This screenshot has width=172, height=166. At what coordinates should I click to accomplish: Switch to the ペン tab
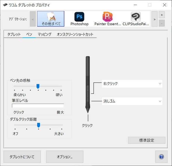coord(29,34)
